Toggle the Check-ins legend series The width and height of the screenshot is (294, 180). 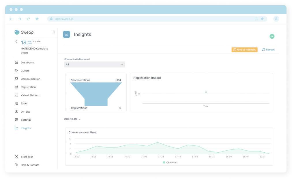click(x=170, y=162)
